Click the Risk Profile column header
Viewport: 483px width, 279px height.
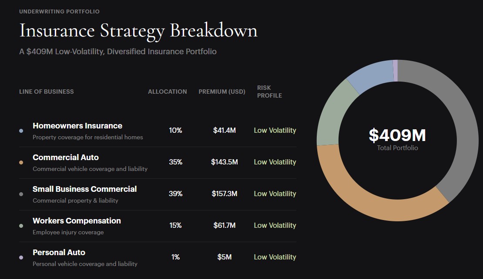click(269, 92)
